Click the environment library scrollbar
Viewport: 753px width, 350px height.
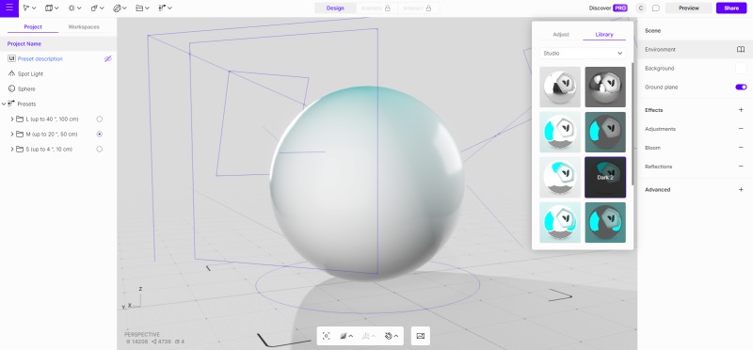(x=632, y=123)
